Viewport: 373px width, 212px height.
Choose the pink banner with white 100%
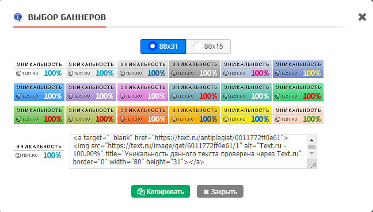(x=143, y=92)
